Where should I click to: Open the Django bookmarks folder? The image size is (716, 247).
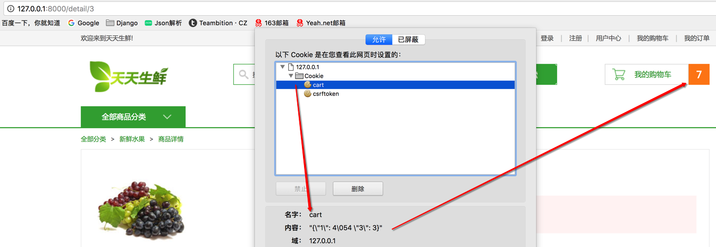(122, 23)
